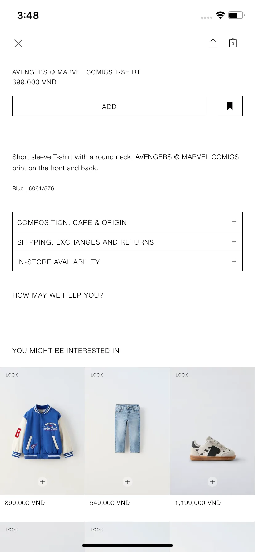The height and width of the screenshot is (552, 255).
Task: Expand the Composition, Care & Origin section
Action: [127, 222]
